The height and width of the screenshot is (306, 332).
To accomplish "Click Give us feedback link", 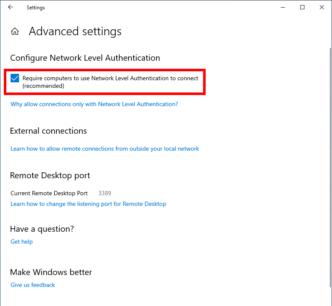I will point(33,285).
